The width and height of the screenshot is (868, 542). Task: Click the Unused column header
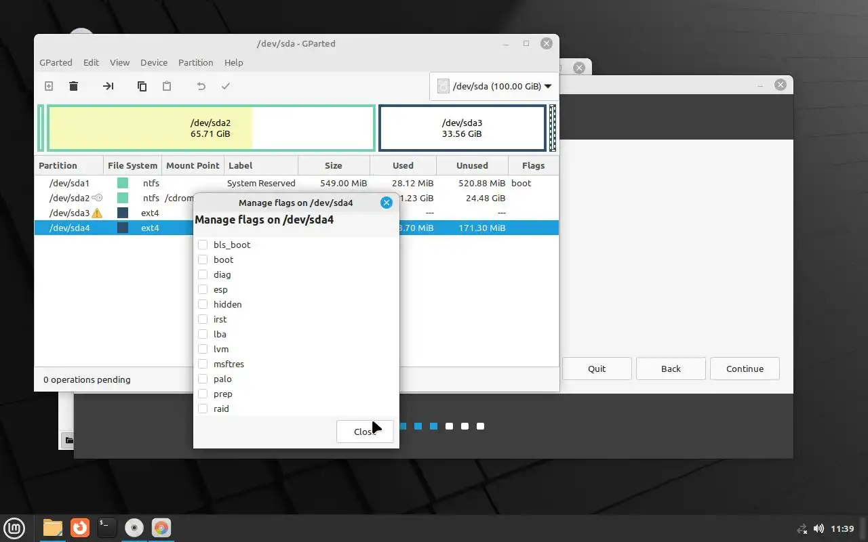[472, 165]
